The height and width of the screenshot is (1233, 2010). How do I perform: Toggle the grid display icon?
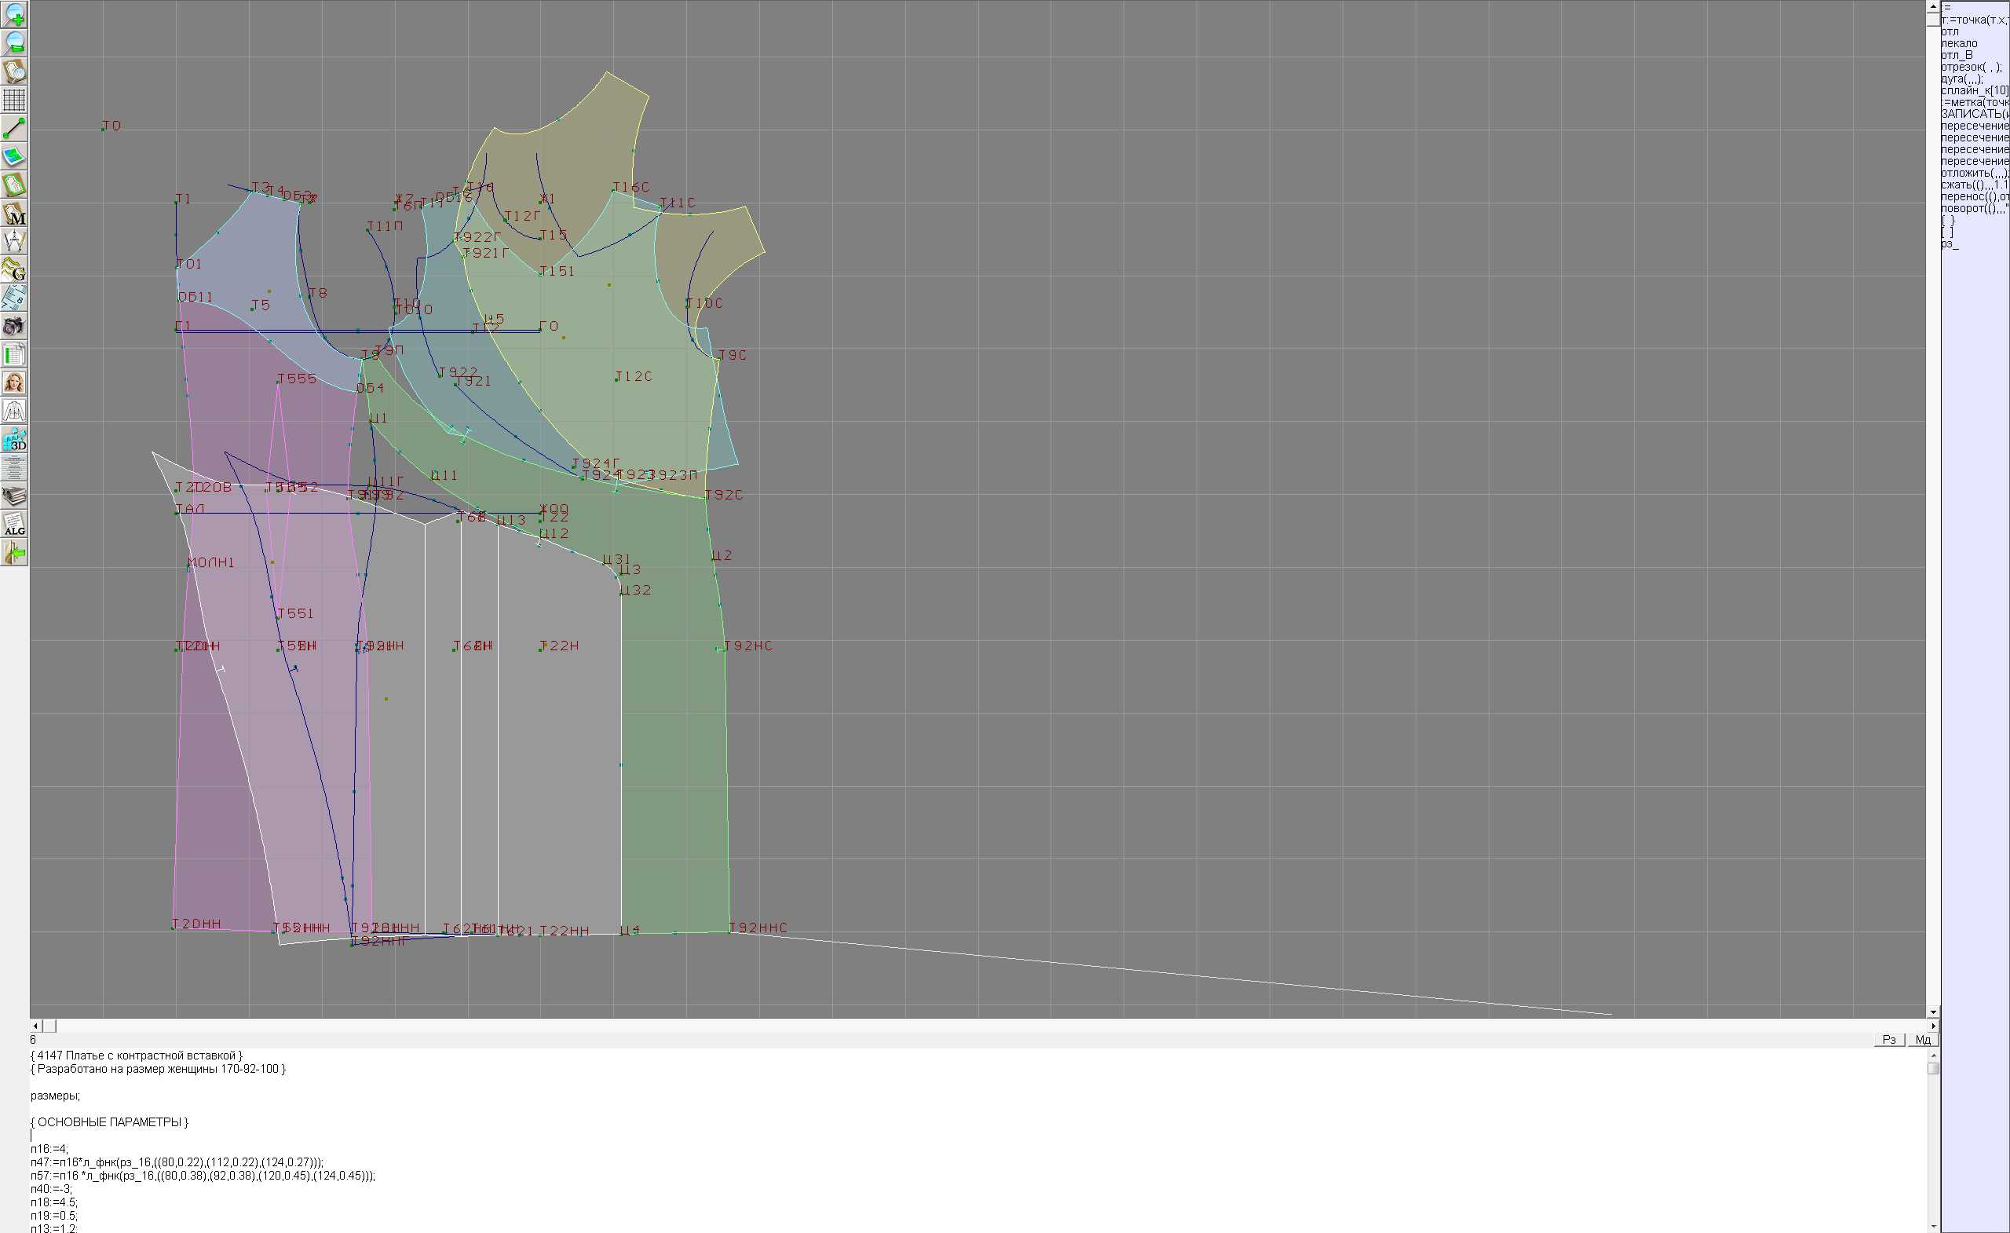(x=14, y=100)
